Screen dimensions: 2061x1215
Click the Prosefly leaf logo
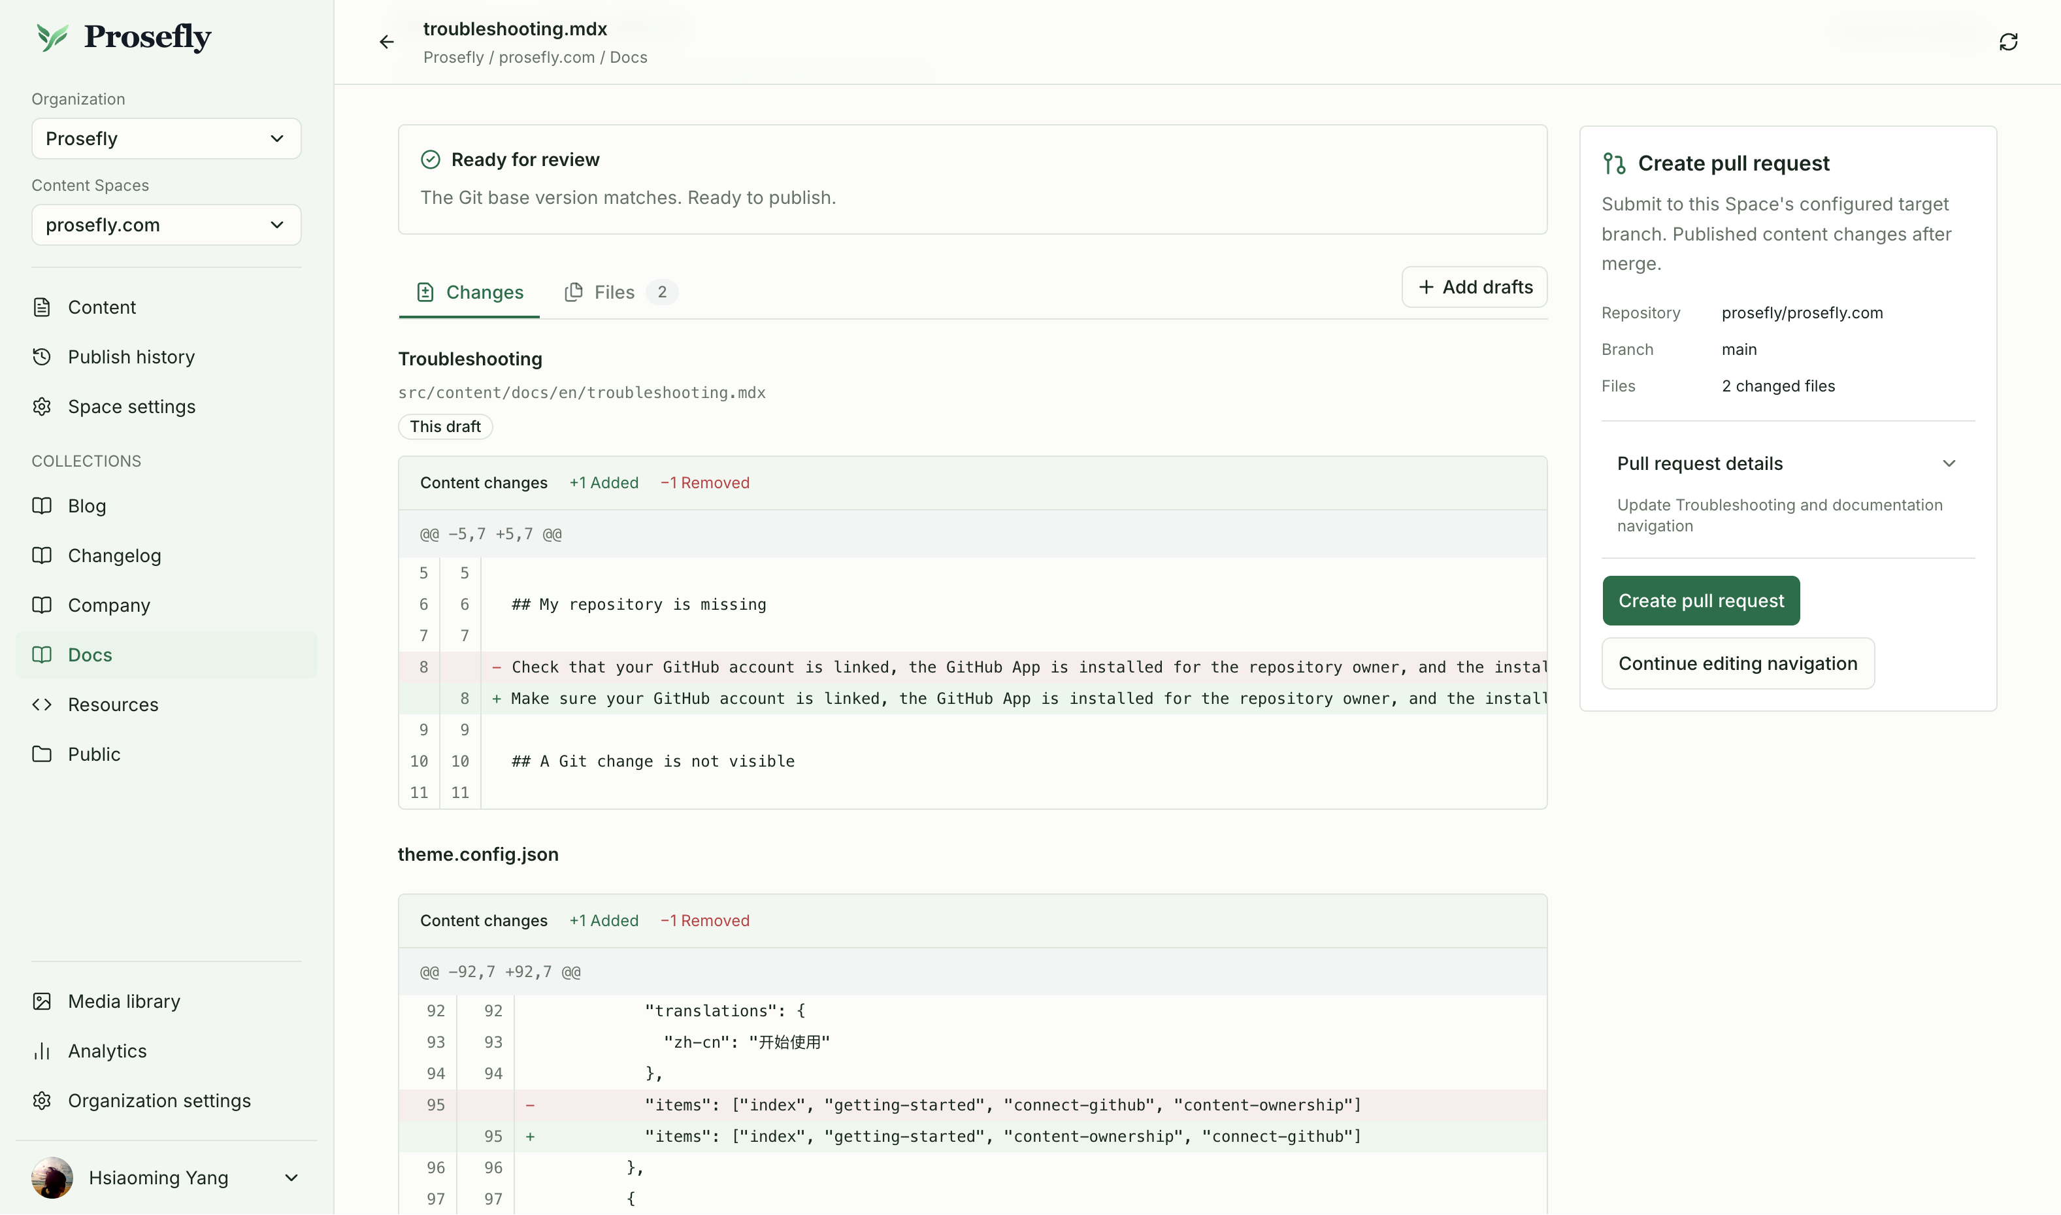[x=52, y=37]
